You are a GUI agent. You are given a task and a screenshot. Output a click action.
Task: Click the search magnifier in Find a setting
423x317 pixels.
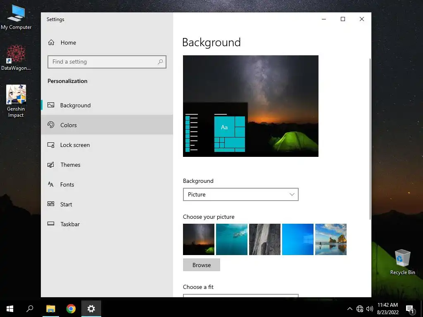pos(160,62)
